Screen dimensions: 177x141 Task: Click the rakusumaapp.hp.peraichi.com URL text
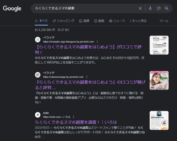pyautogui.click(x=63, y=77)
